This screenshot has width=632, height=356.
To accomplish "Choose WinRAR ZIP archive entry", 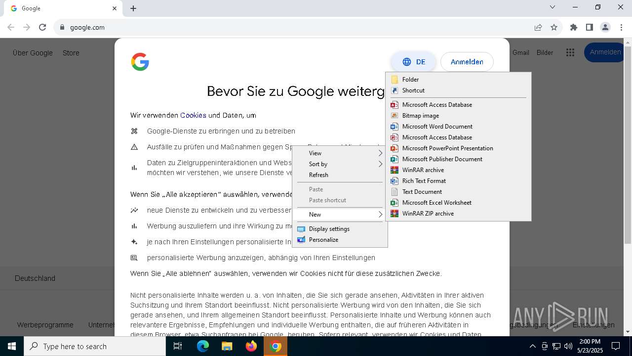I will (458, 214).
